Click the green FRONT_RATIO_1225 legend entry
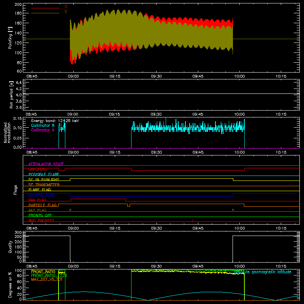The height and width of the screenshot is (304, 304). [x=49, y=275]
